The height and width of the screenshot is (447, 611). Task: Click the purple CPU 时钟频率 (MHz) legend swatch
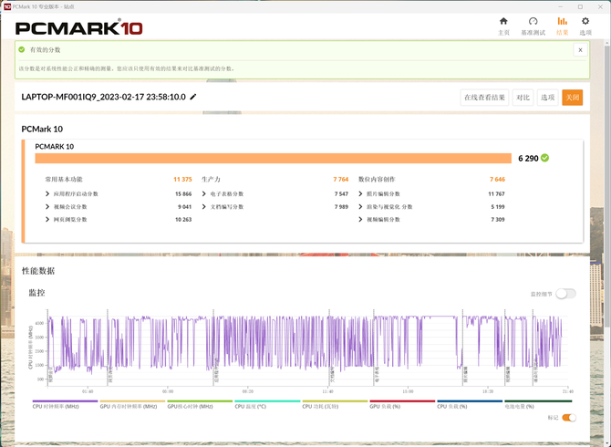[x=65, y=400]
